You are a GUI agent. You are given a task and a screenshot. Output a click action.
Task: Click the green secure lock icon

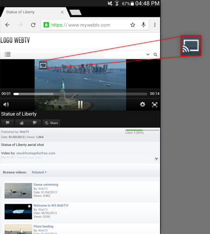point(46,25)
